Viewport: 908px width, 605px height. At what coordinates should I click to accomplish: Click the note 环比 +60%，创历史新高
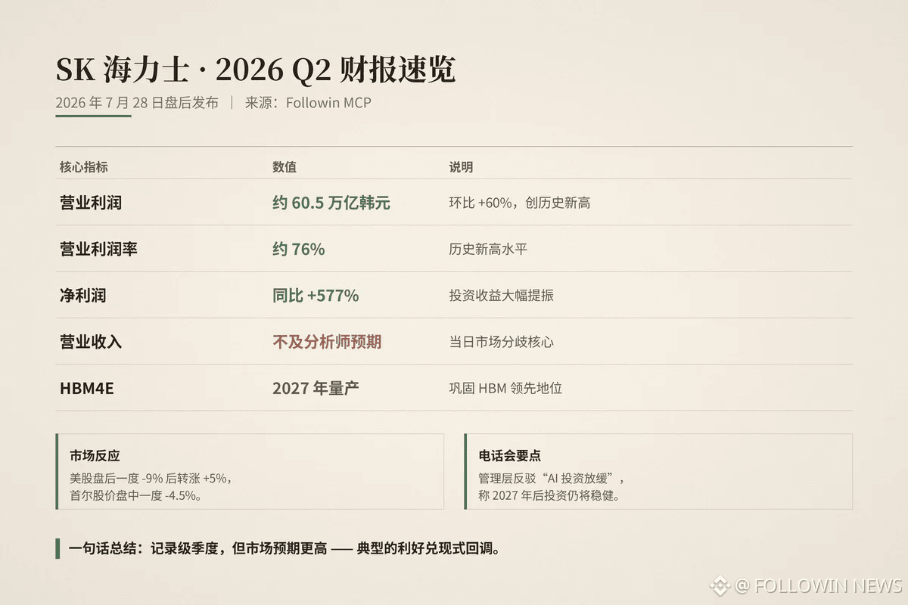pyautogui.click(x=519, y=203)
